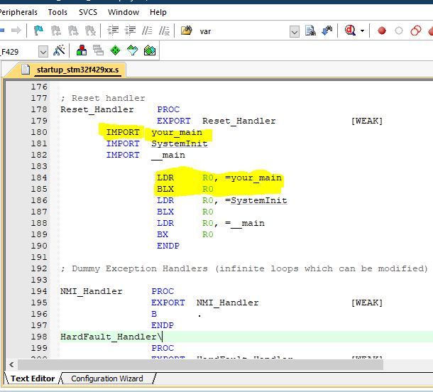This screenshot has width=433, height=392.
Task: Expand the F429 target selection dropdown
Action: (x=43, y=51)
